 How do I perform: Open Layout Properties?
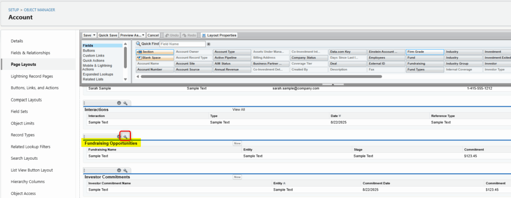tap(219, 35)
